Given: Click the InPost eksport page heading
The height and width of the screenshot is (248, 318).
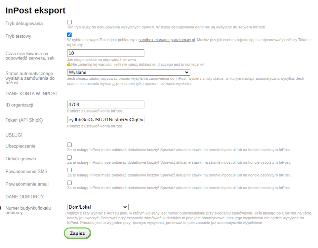Looking at the screenshot, I should tap(36, 11).
